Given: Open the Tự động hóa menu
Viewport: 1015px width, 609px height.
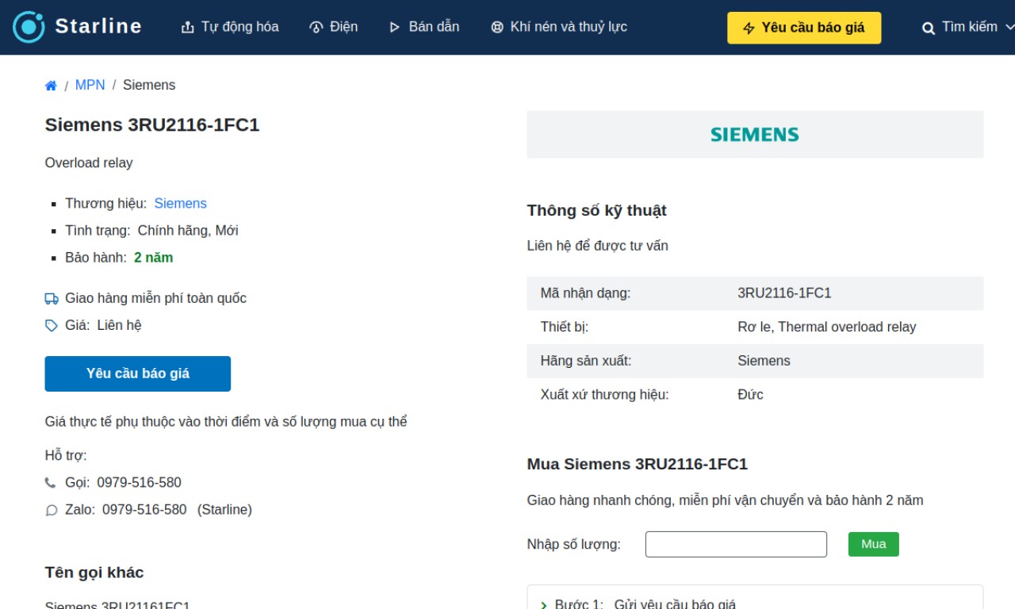Looking at the screenshot, I should coord(230,27).
